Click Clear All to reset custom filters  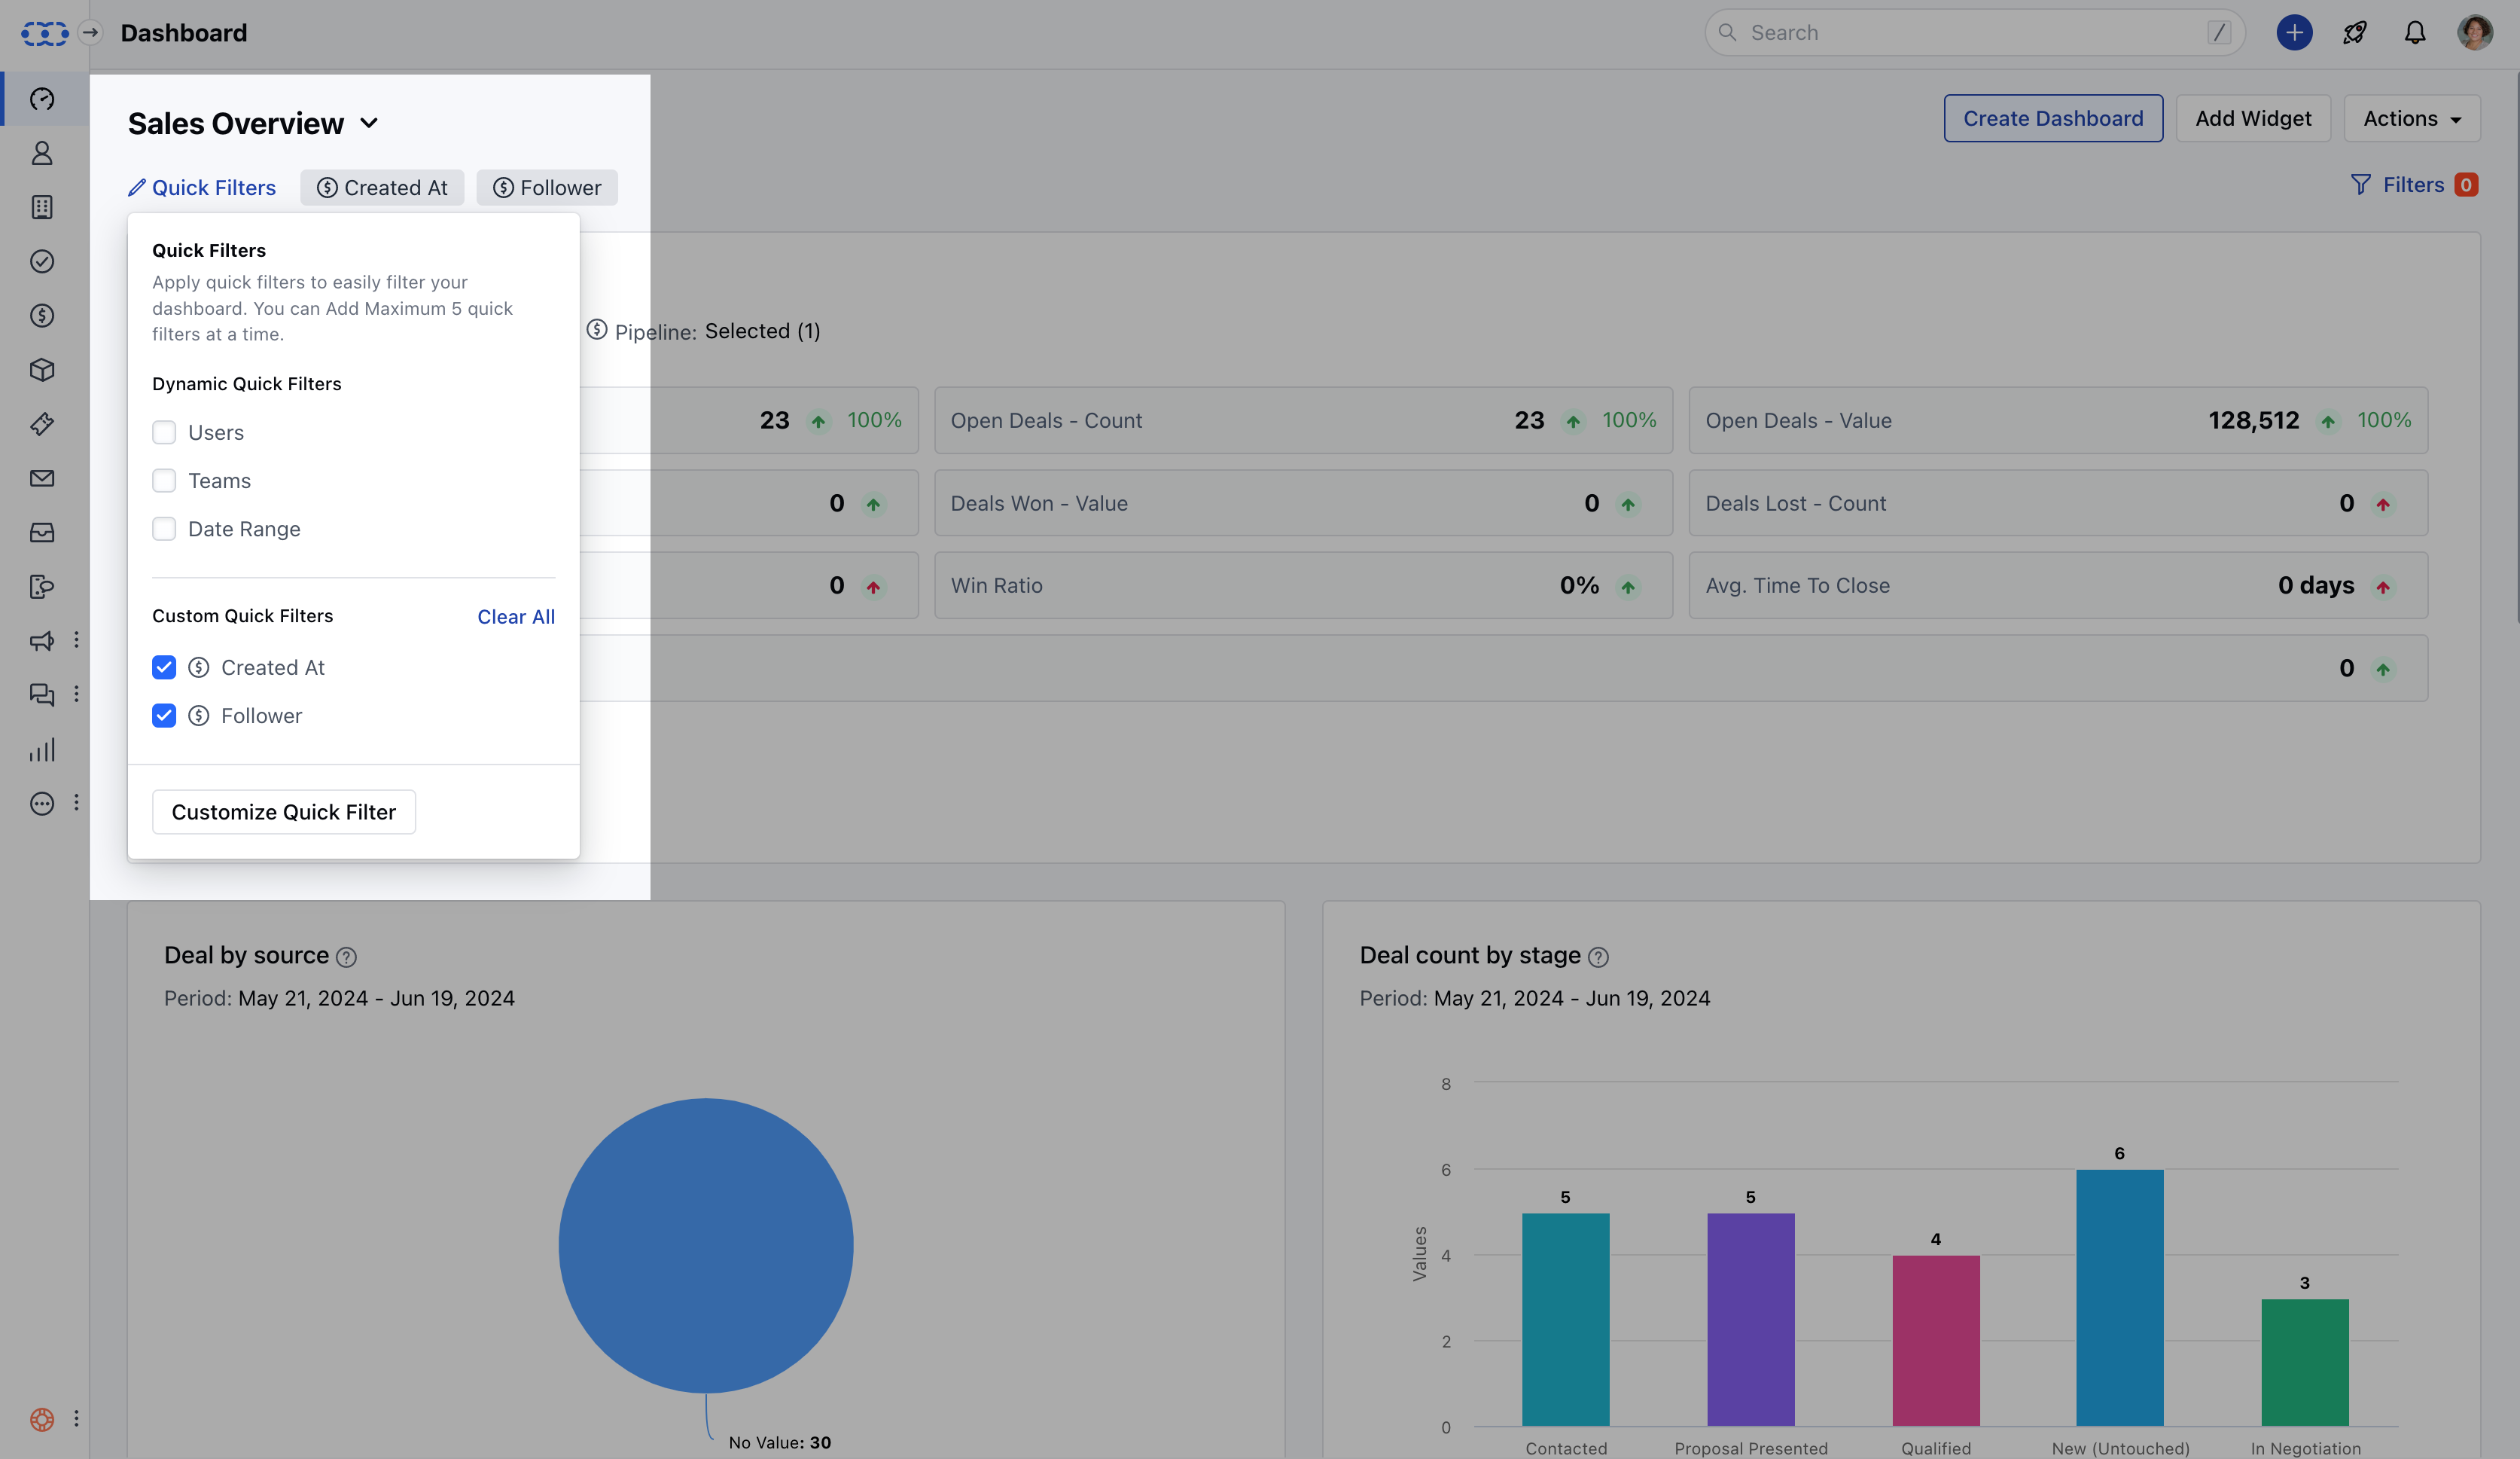pyautogui.click(x=515, y=616)
